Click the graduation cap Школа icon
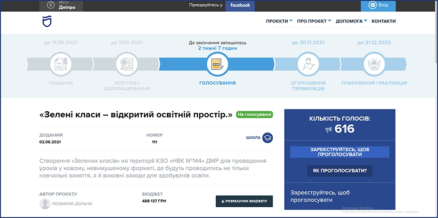438x218 pixels. (267, 138)
